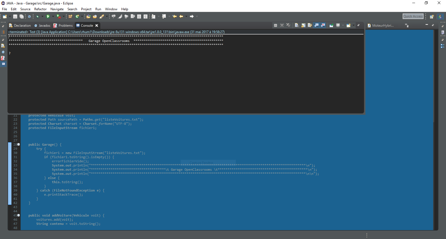446x239 pixels.
Task: Click the Quick Access search field
Action: 413,16
